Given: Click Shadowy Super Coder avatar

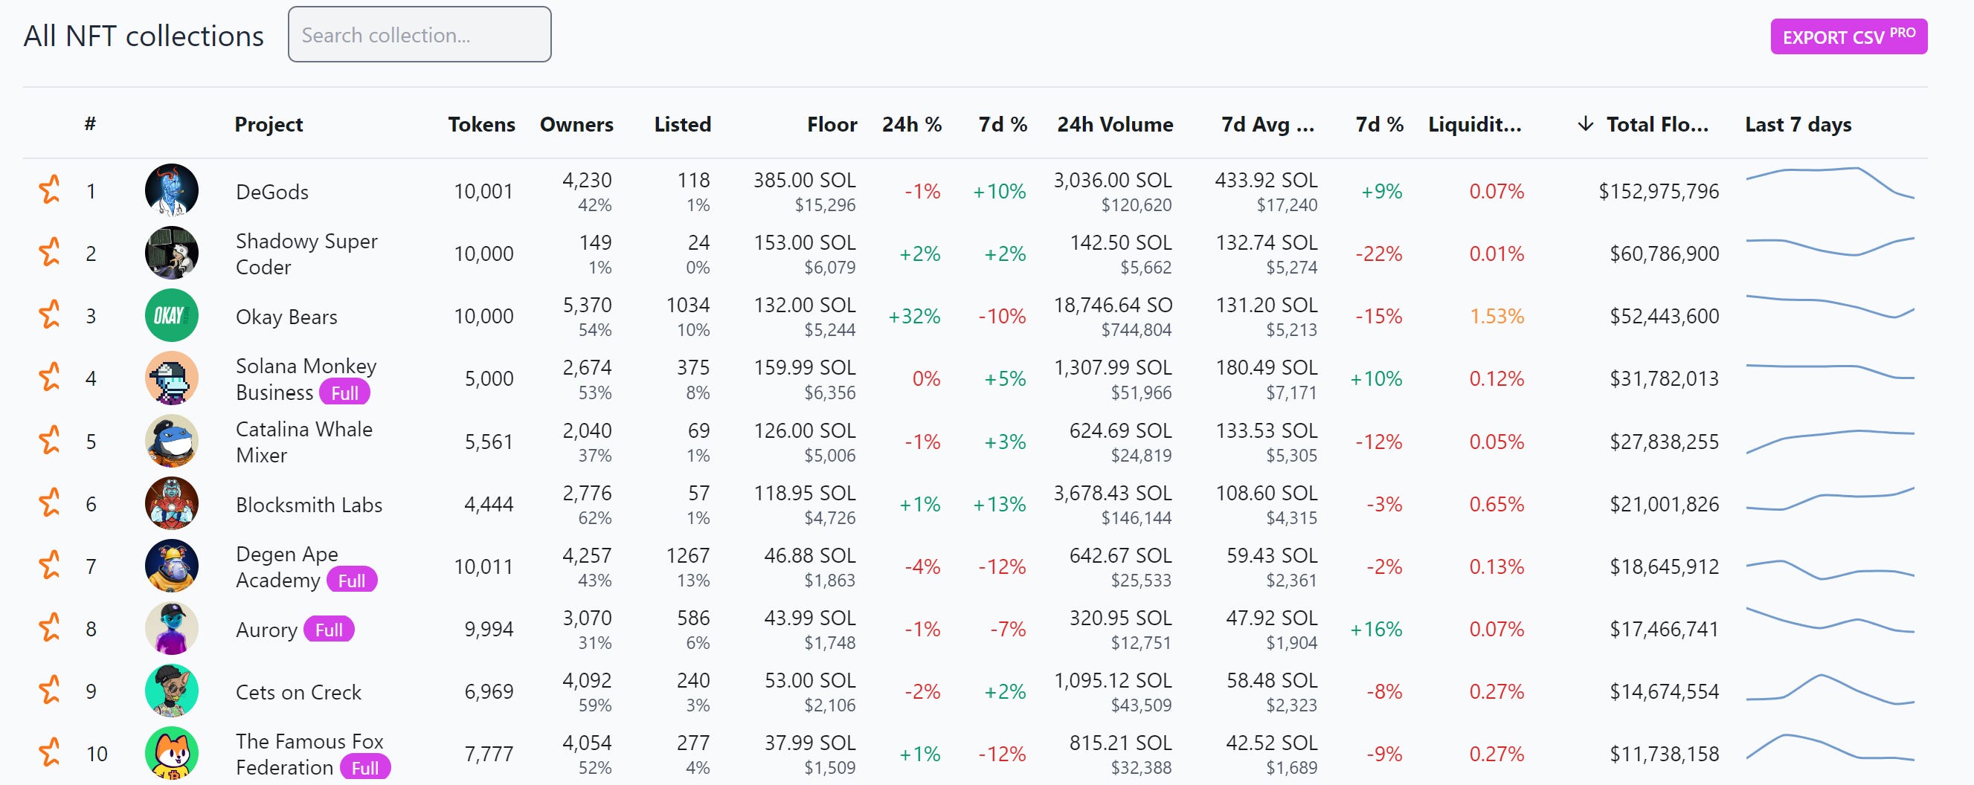Looking at the screenshot, I should [x=172, y=253].
